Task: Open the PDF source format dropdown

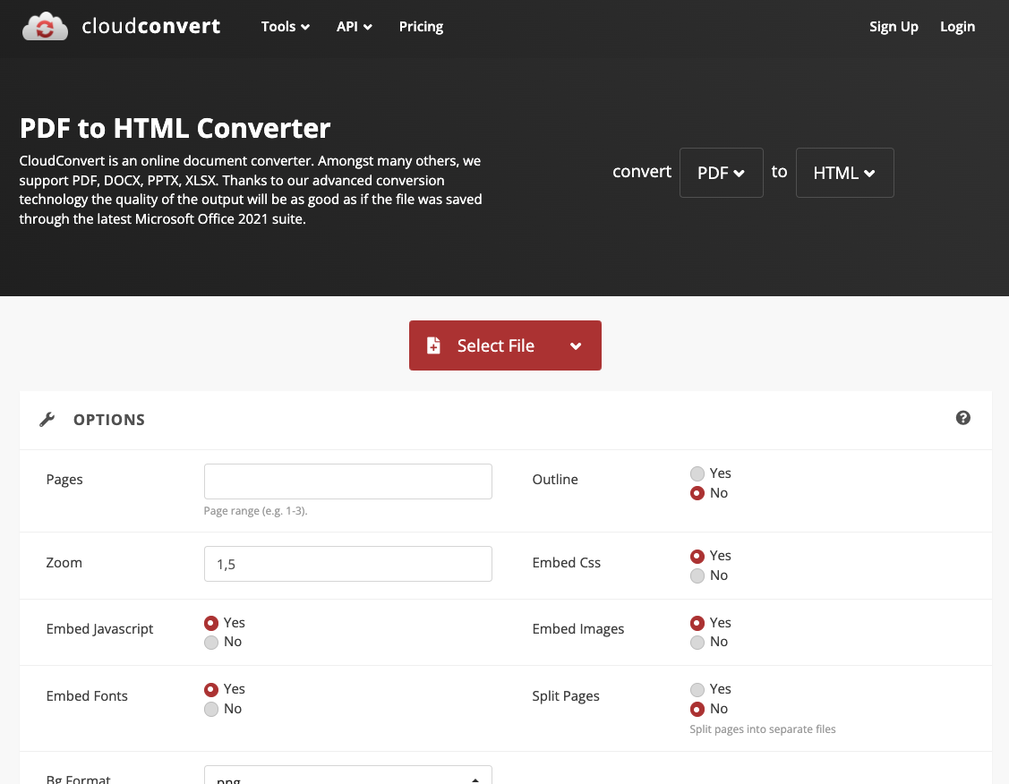Action: (722, 173)
